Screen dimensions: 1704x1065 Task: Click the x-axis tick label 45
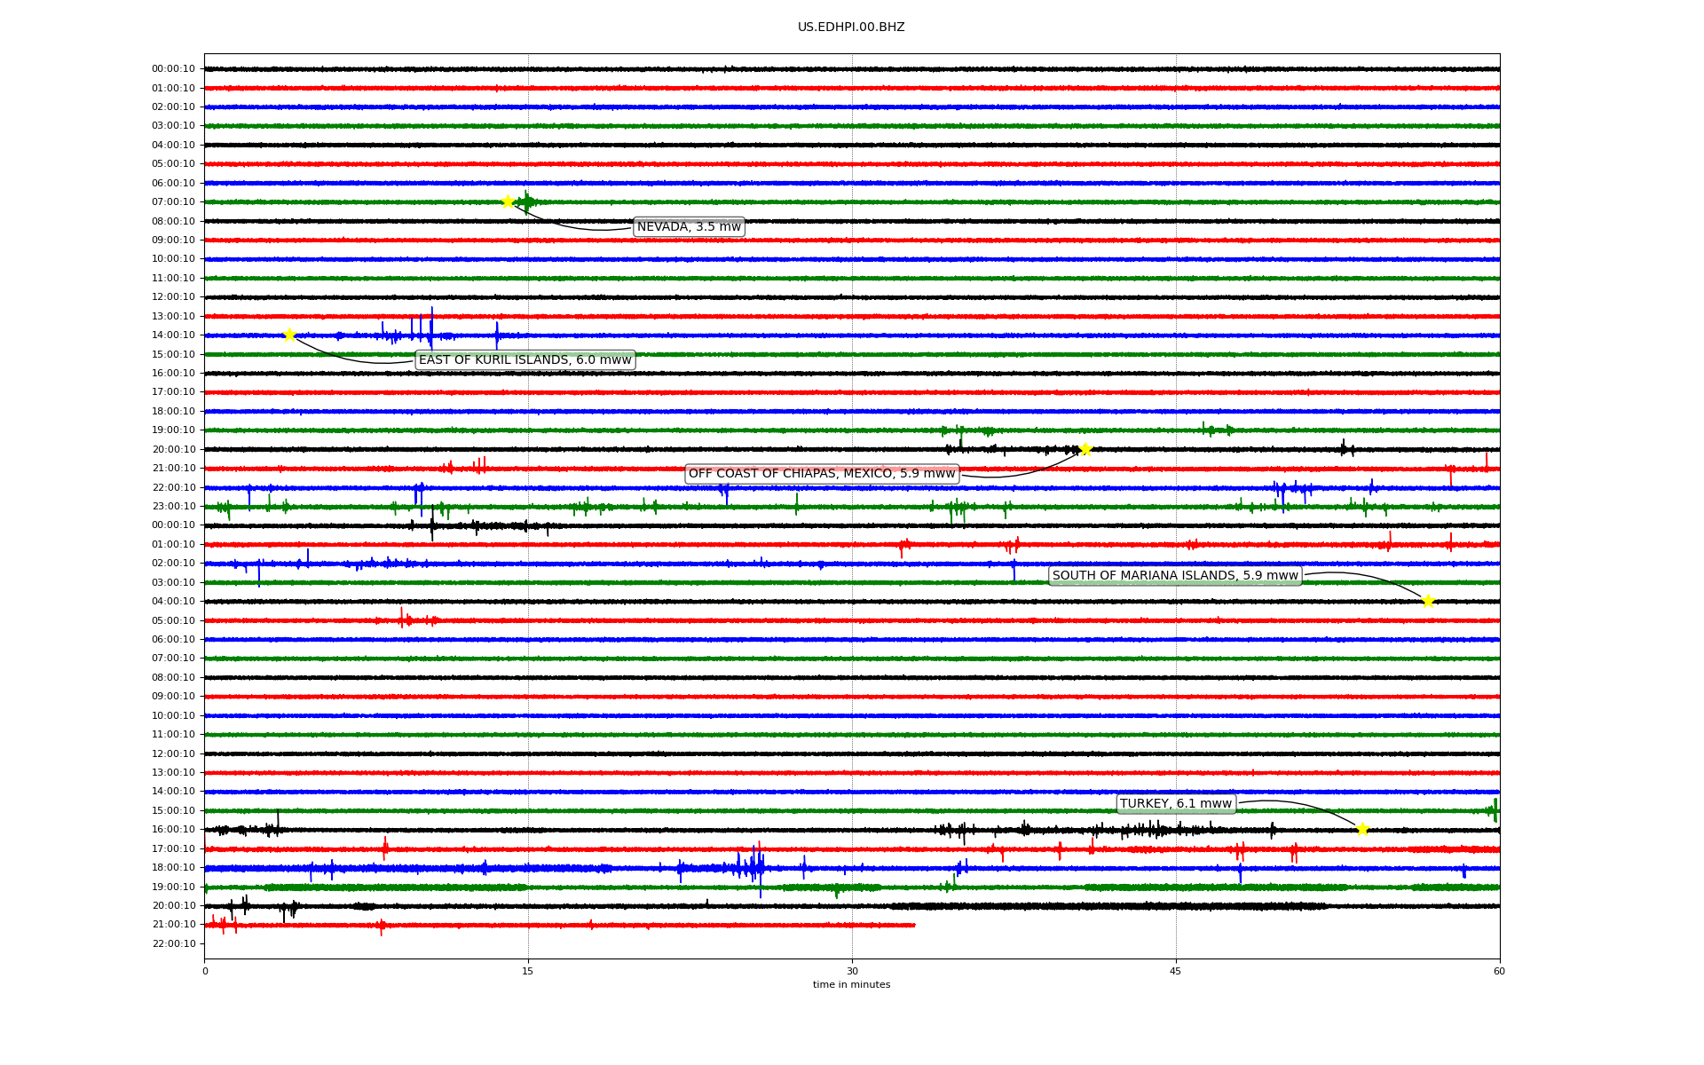coord(1176,971)
